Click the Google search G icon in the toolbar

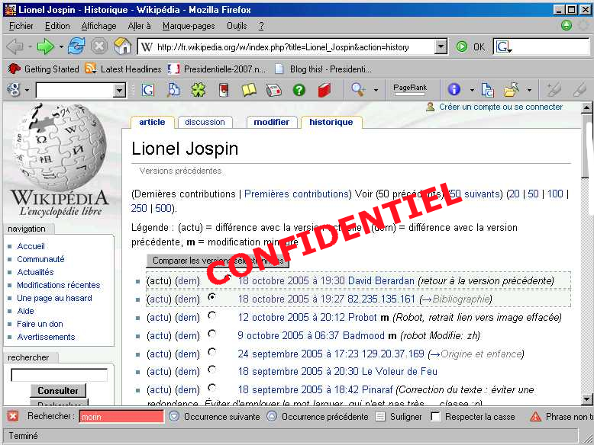[148, 90]
